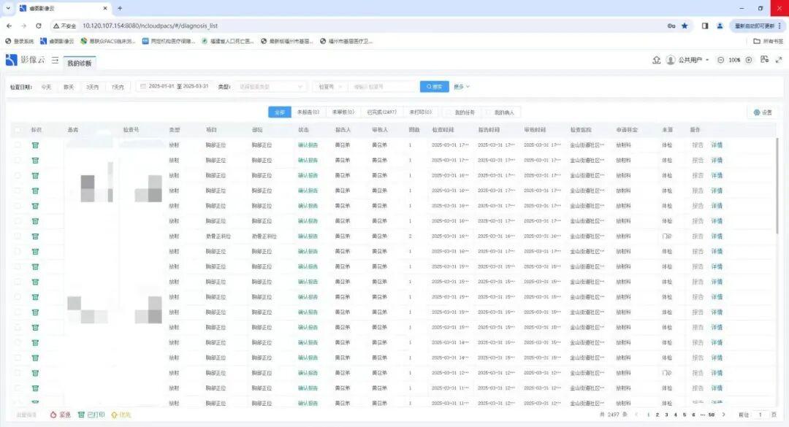This screenshot has height=427, width=789.
Task: Open the 公共用户 user dropdown
Action: point(690,61)
